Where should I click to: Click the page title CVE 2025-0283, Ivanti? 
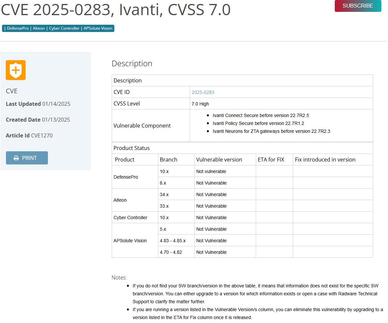point(116,10)
